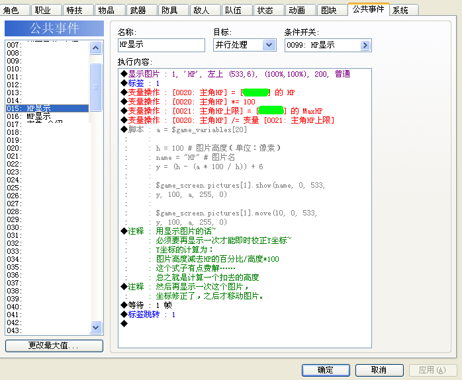Select event 016: MP显示 in list
Screen dimensions: 462x380
click(47, 116)
